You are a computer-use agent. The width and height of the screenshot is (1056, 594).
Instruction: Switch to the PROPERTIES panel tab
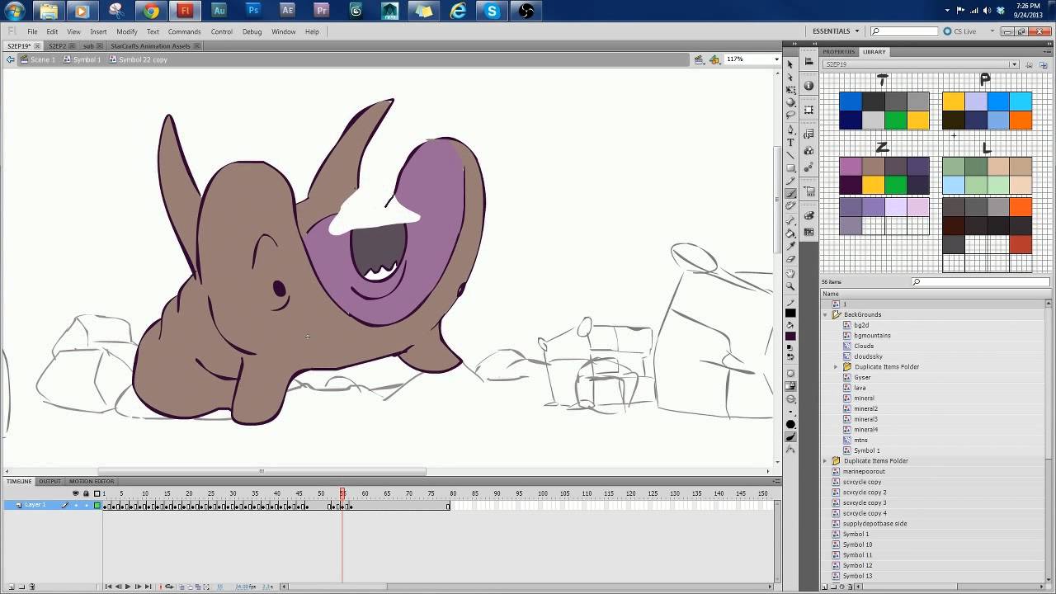pos(839,52)
